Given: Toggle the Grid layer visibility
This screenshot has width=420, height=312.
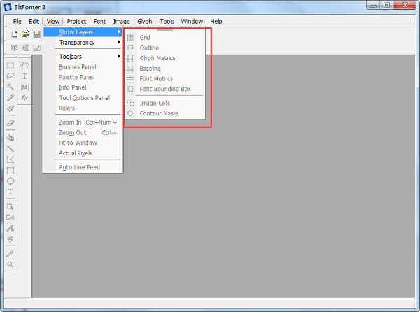Looking at the screenshot, I should pos(164,38).
